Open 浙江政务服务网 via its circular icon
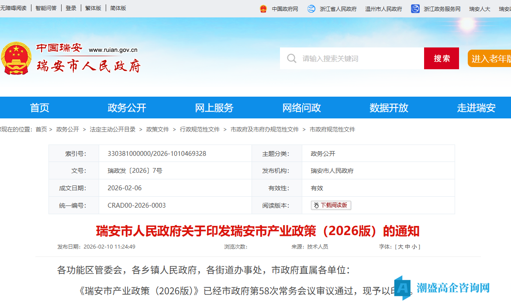511x303 pixels. pyautogui.click(x=414, y=8)
